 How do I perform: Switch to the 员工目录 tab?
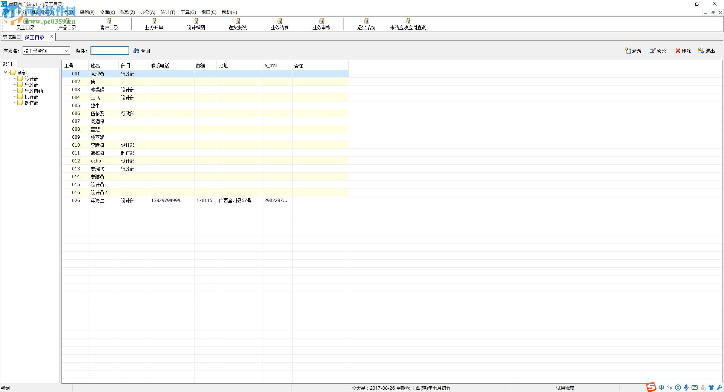(34, 37)
